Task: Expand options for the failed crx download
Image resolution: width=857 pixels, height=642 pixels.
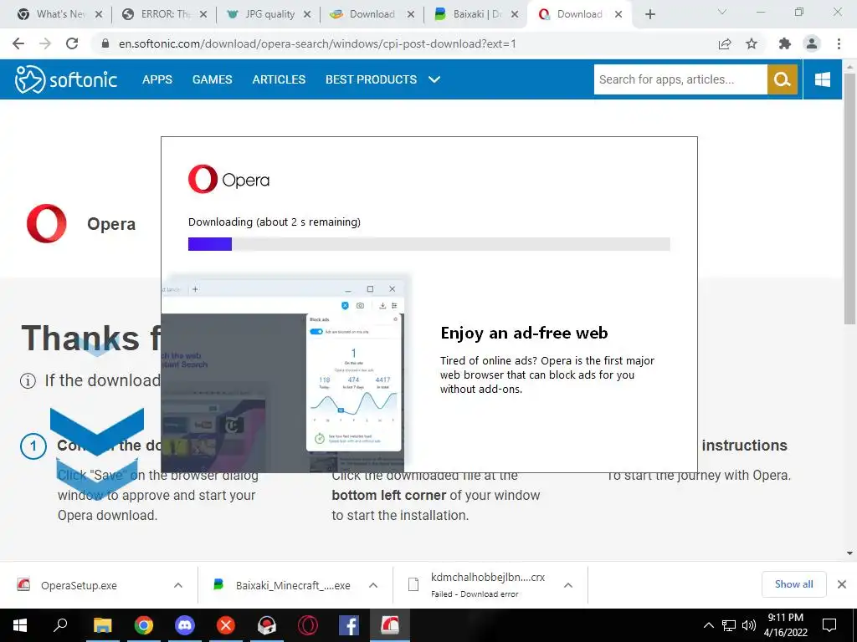Action: tap(568, 585)
